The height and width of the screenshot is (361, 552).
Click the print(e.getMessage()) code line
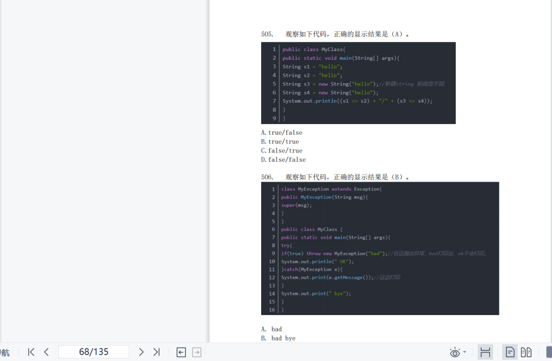[x=340, y=278]
